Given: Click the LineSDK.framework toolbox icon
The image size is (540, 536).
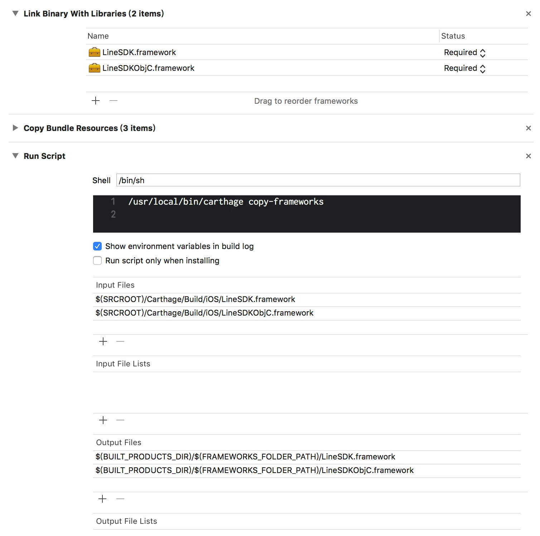Looking at the screenshot, I should pyautogui.click(x=94, y=52).
